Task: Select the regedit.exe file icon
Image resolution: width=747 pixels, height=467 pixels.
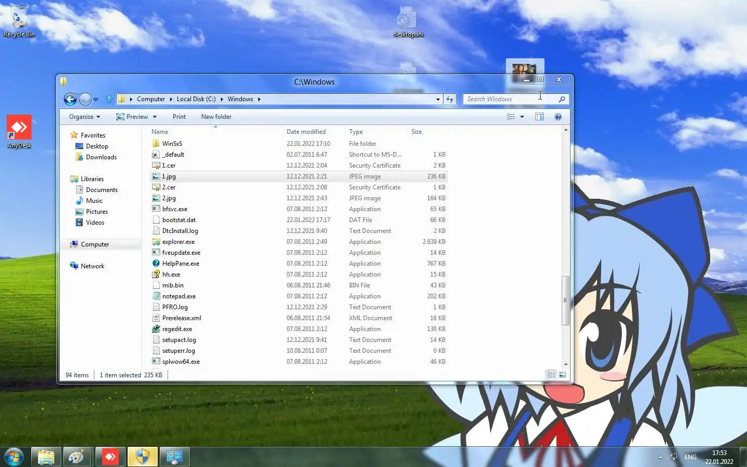Action: (x=156, y=329)
